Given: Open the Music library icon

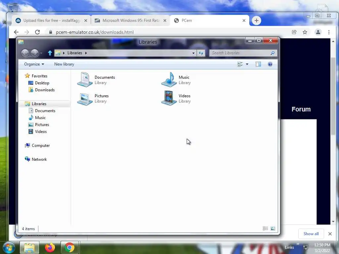Looking at the screenshot, I should [169, 80].
